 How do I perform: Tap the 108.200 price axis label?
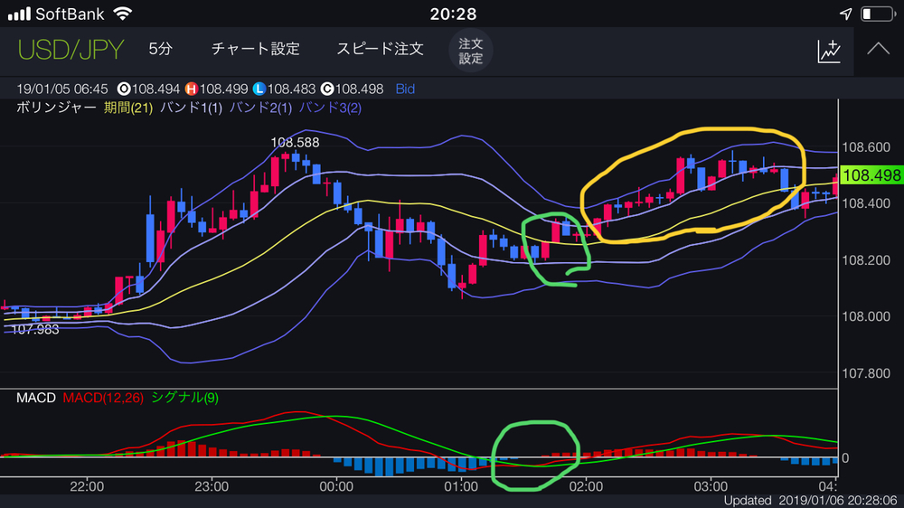[x=866, y=260]
